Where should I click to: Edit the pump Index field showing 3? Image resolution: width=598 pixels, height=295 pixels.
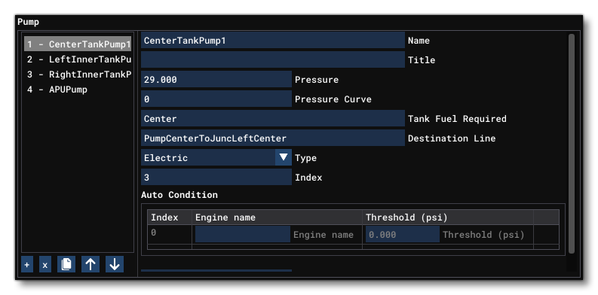[x=216, y=178]
